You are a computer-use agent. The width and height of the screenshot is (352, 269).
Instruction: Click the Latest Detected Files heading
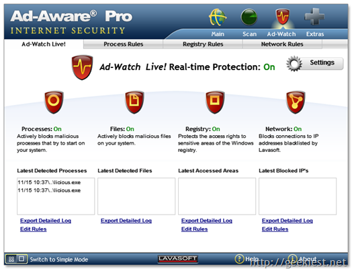tap(125, 171)
